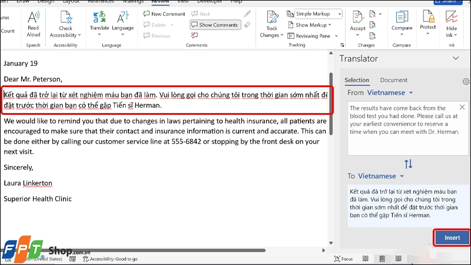Go to previous change icon
The image size is (471, 265).
click(373, 25)
